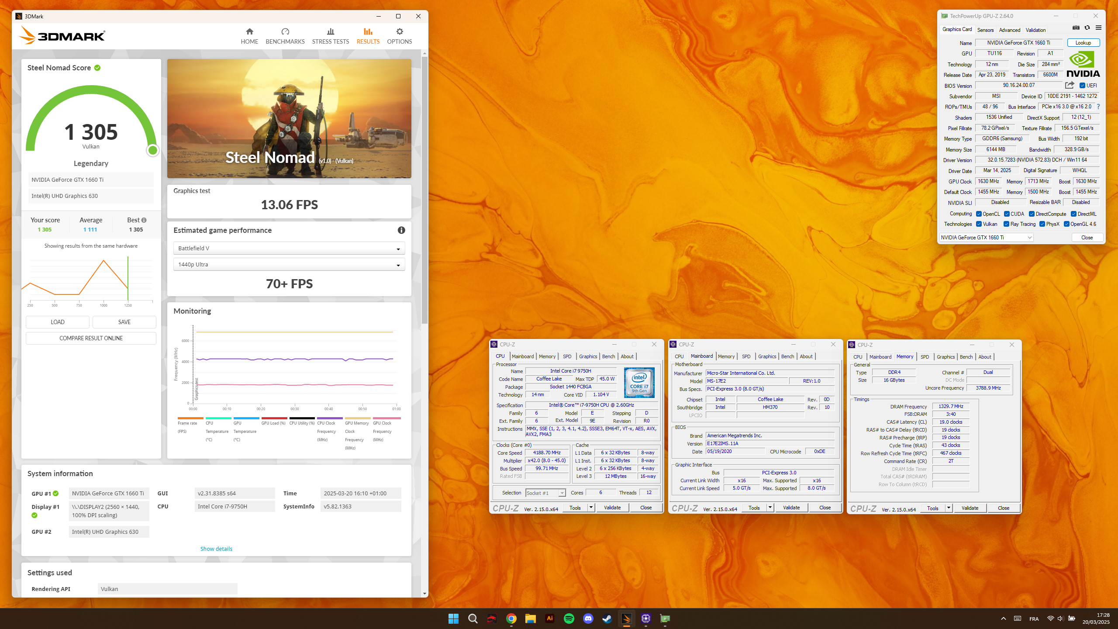Click LOAD in the 3DMark results panel
1118x629 pixels.
coord(58,322)
